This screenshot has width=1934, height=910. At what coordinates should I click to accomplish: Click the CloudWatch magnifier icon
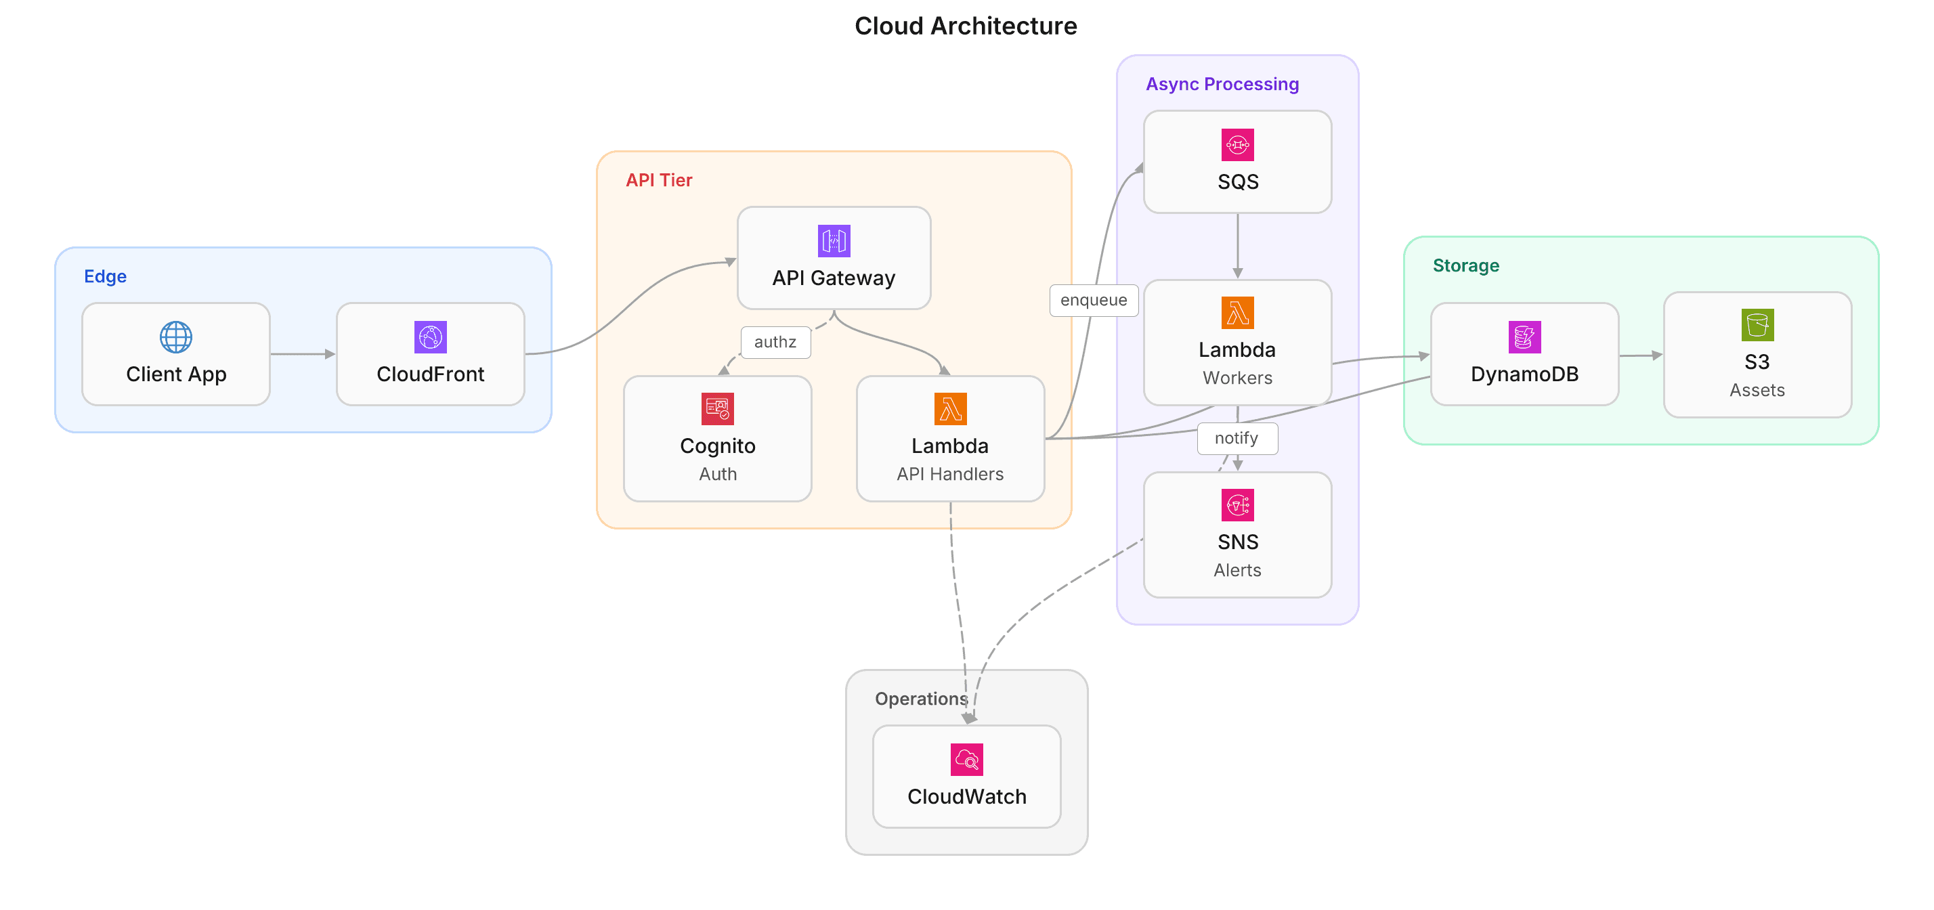(966, 760)
